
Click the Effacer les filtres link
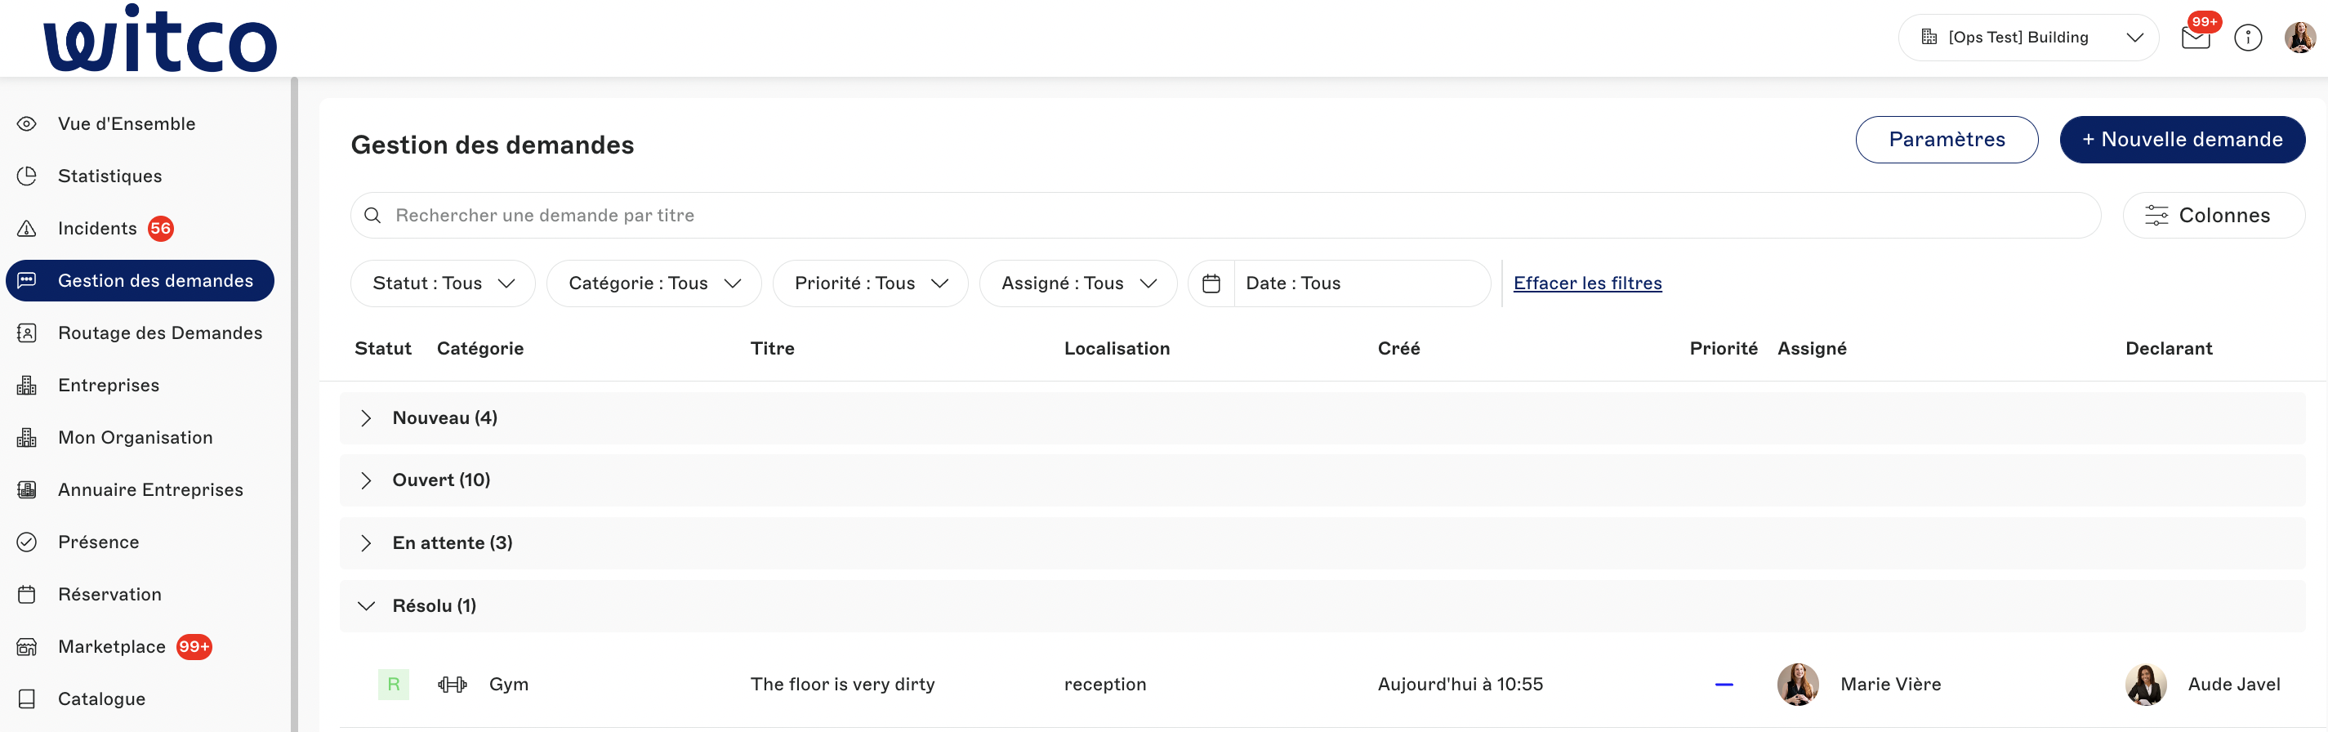(x=1588, y=283)
